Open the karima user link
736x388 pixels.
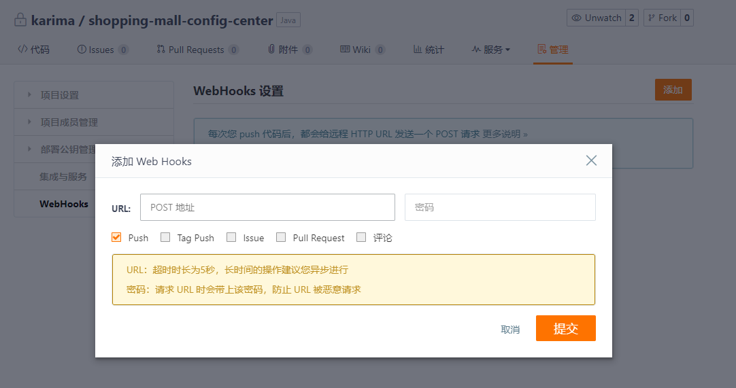[x=52, y=20]
